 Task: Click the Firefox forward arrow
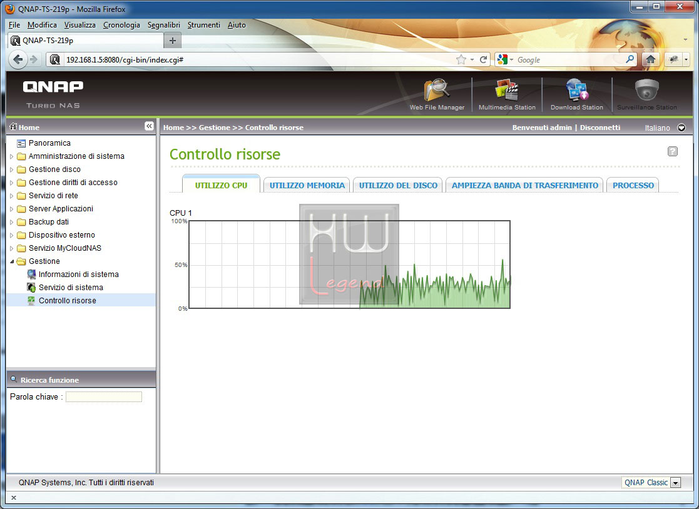tap(34, 59)
